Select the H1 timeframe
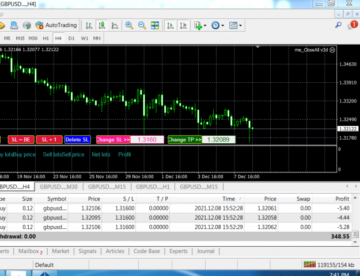Image resolution: width=360 pixels, height=276 pixels. click(x=46, y=39)
